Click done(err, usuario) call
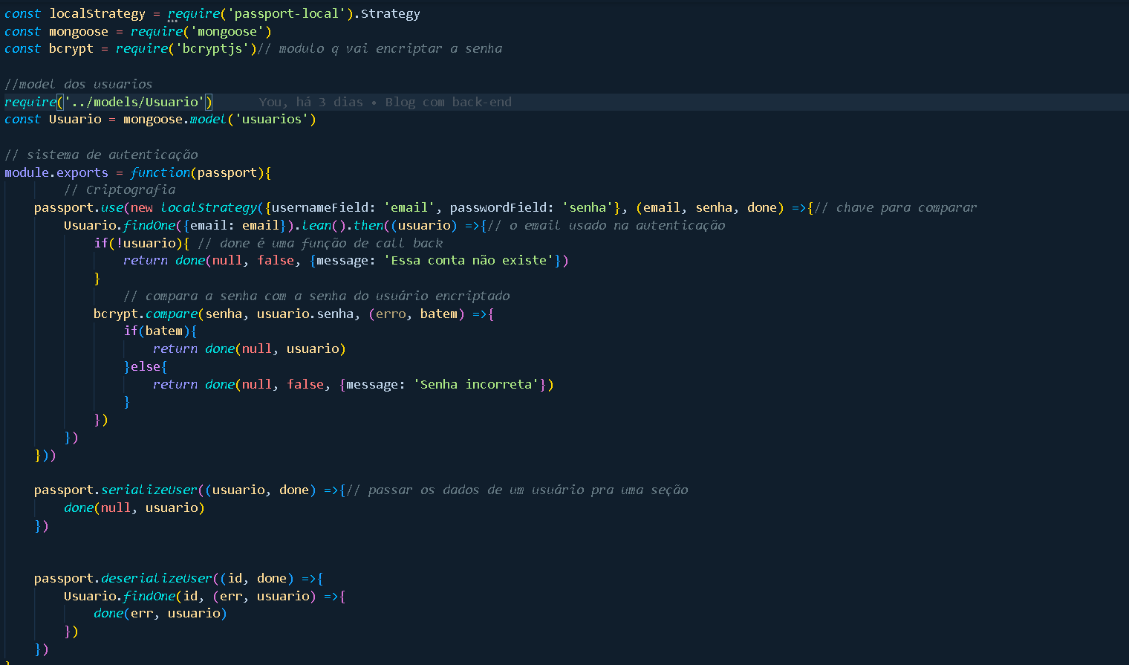The width and height of the screenshot is (1129, 665). (160, 613)
